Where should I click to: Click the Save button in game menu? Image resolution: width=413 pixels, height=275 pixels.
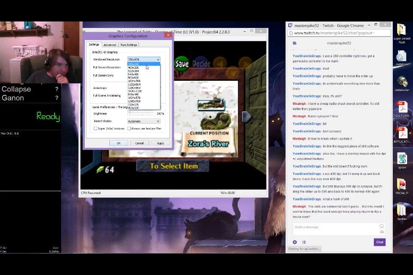[182, 64]
